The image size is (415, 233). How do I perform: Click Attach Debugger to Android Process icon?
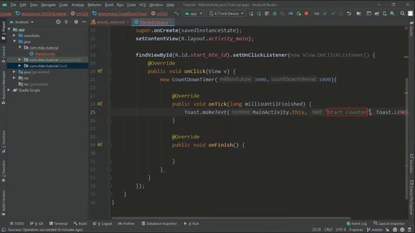(298, 13)
